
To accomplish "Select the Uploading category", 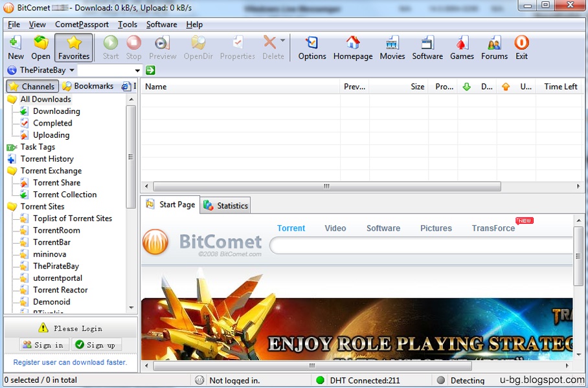I will click(51, 135).
